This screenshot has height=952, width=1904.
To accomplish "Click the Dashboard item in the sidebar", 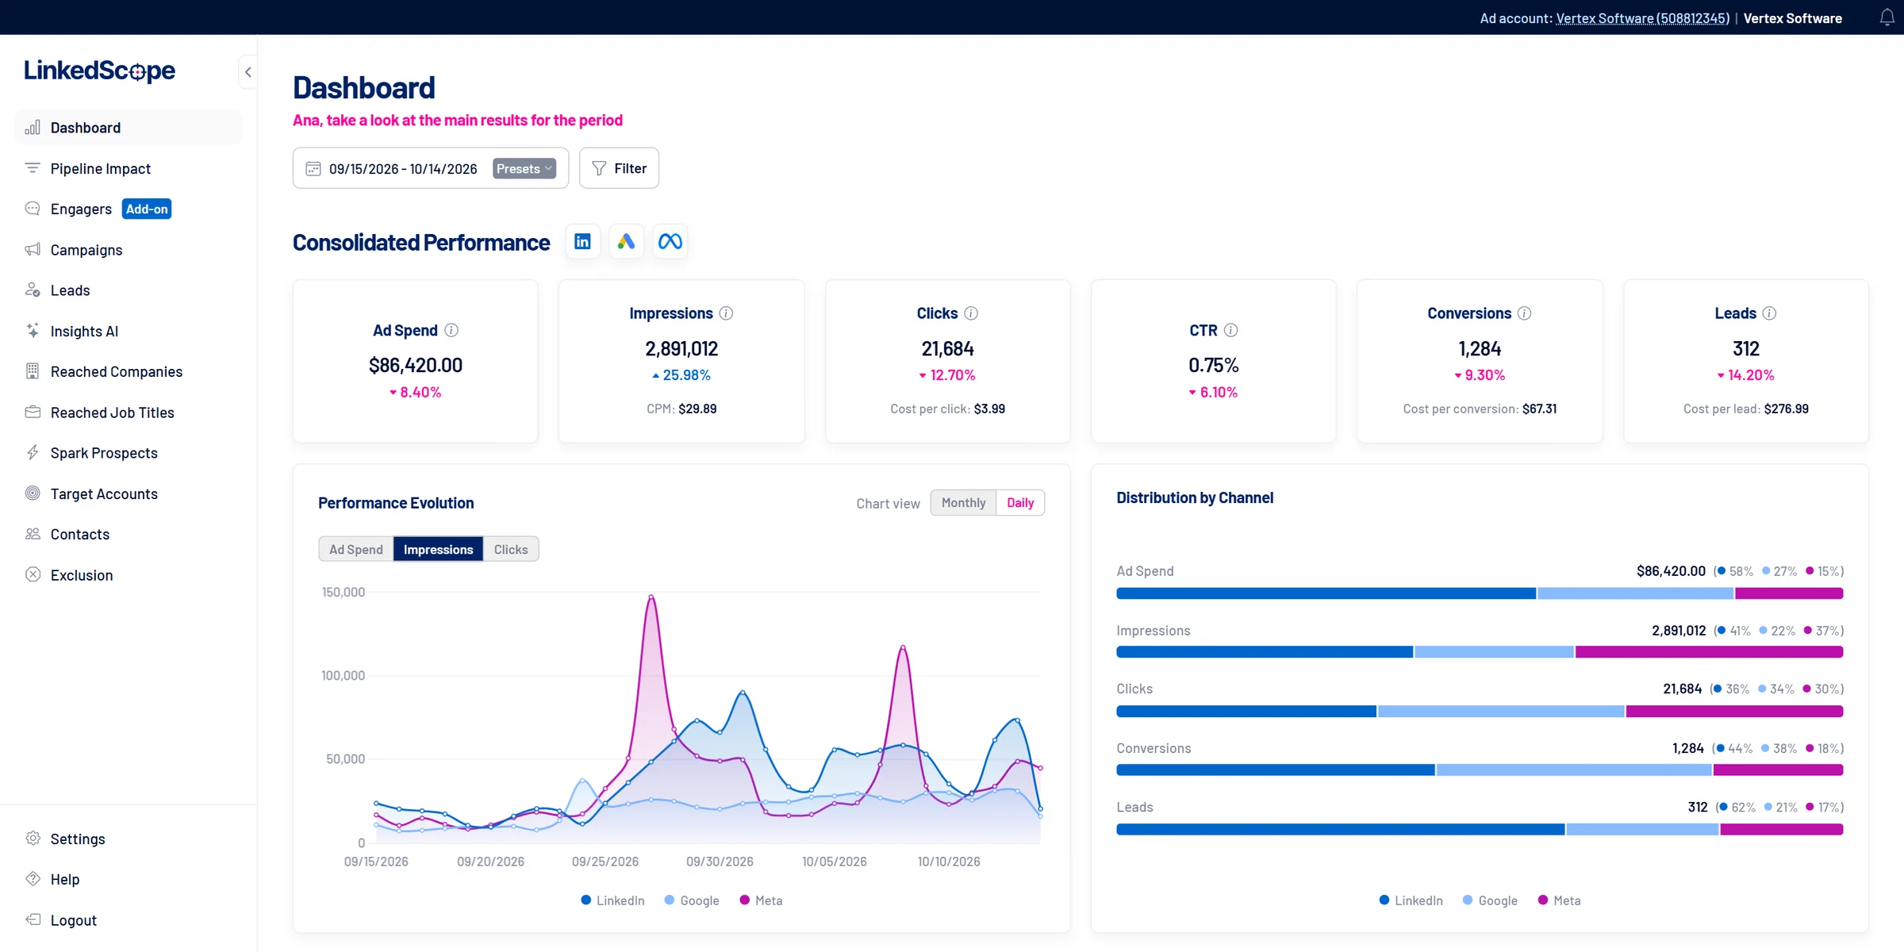I will (x=129, y=128).
